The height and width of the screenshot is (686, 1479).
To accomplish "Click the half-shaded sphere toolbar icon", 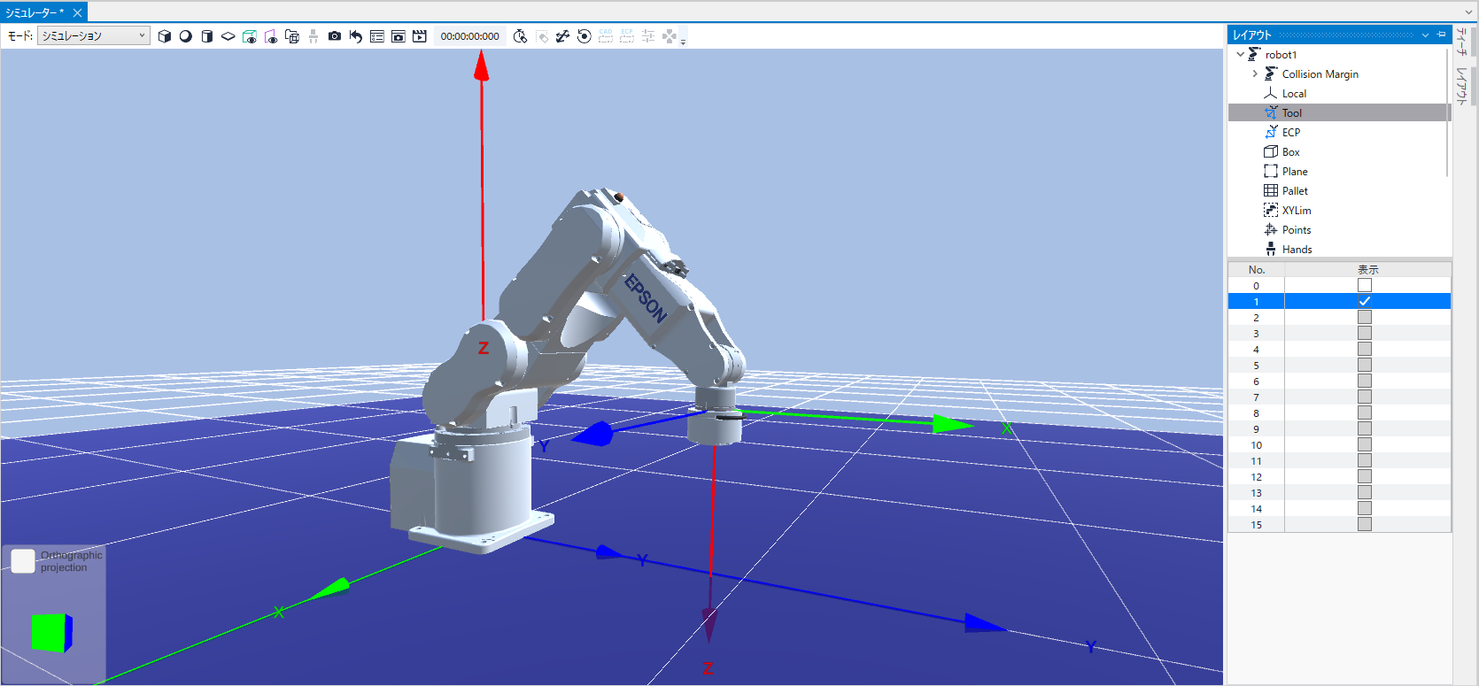I will click(x=185, y=36).
